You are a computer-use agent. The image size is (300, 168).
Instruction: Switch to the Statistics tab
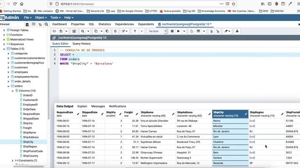click(105, 24)
